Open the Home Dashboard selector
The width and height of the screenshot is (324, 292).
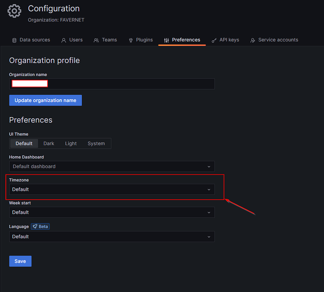coord(112,166)
